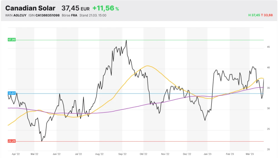
Task: Click the blue 33,97 price level label
Action: tap(12, 94)
